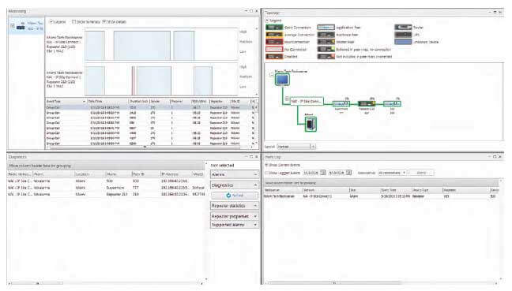Collapse the Diagnostics section header
The image size is (512, 291).
(235, 185)
